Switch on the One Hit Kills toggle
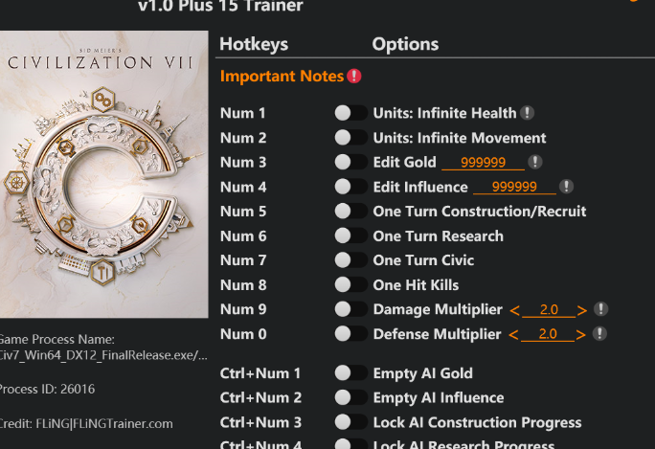The width and height of the screenshot is (655, 449). 350,285
